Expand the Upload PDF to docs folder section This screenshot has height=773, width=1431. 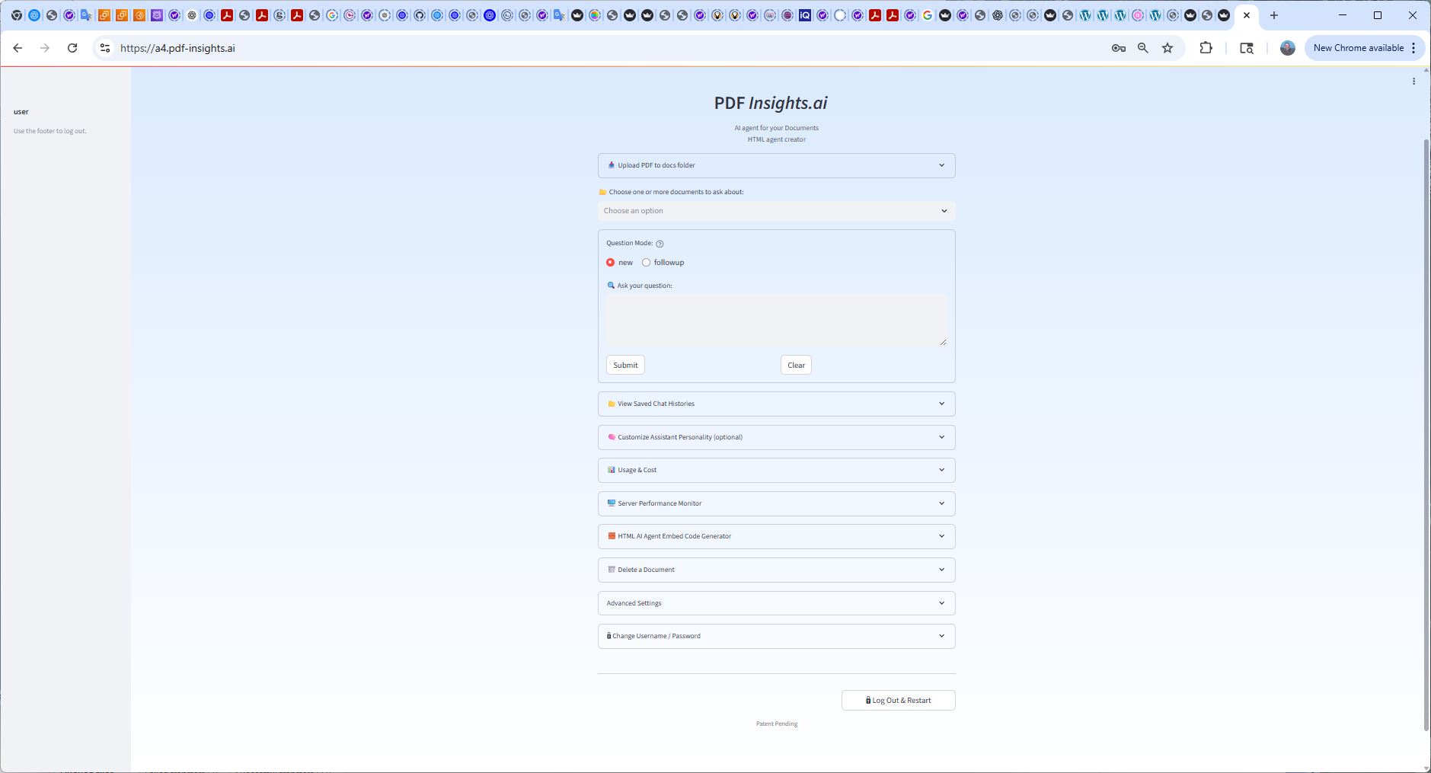click(775, 165)
